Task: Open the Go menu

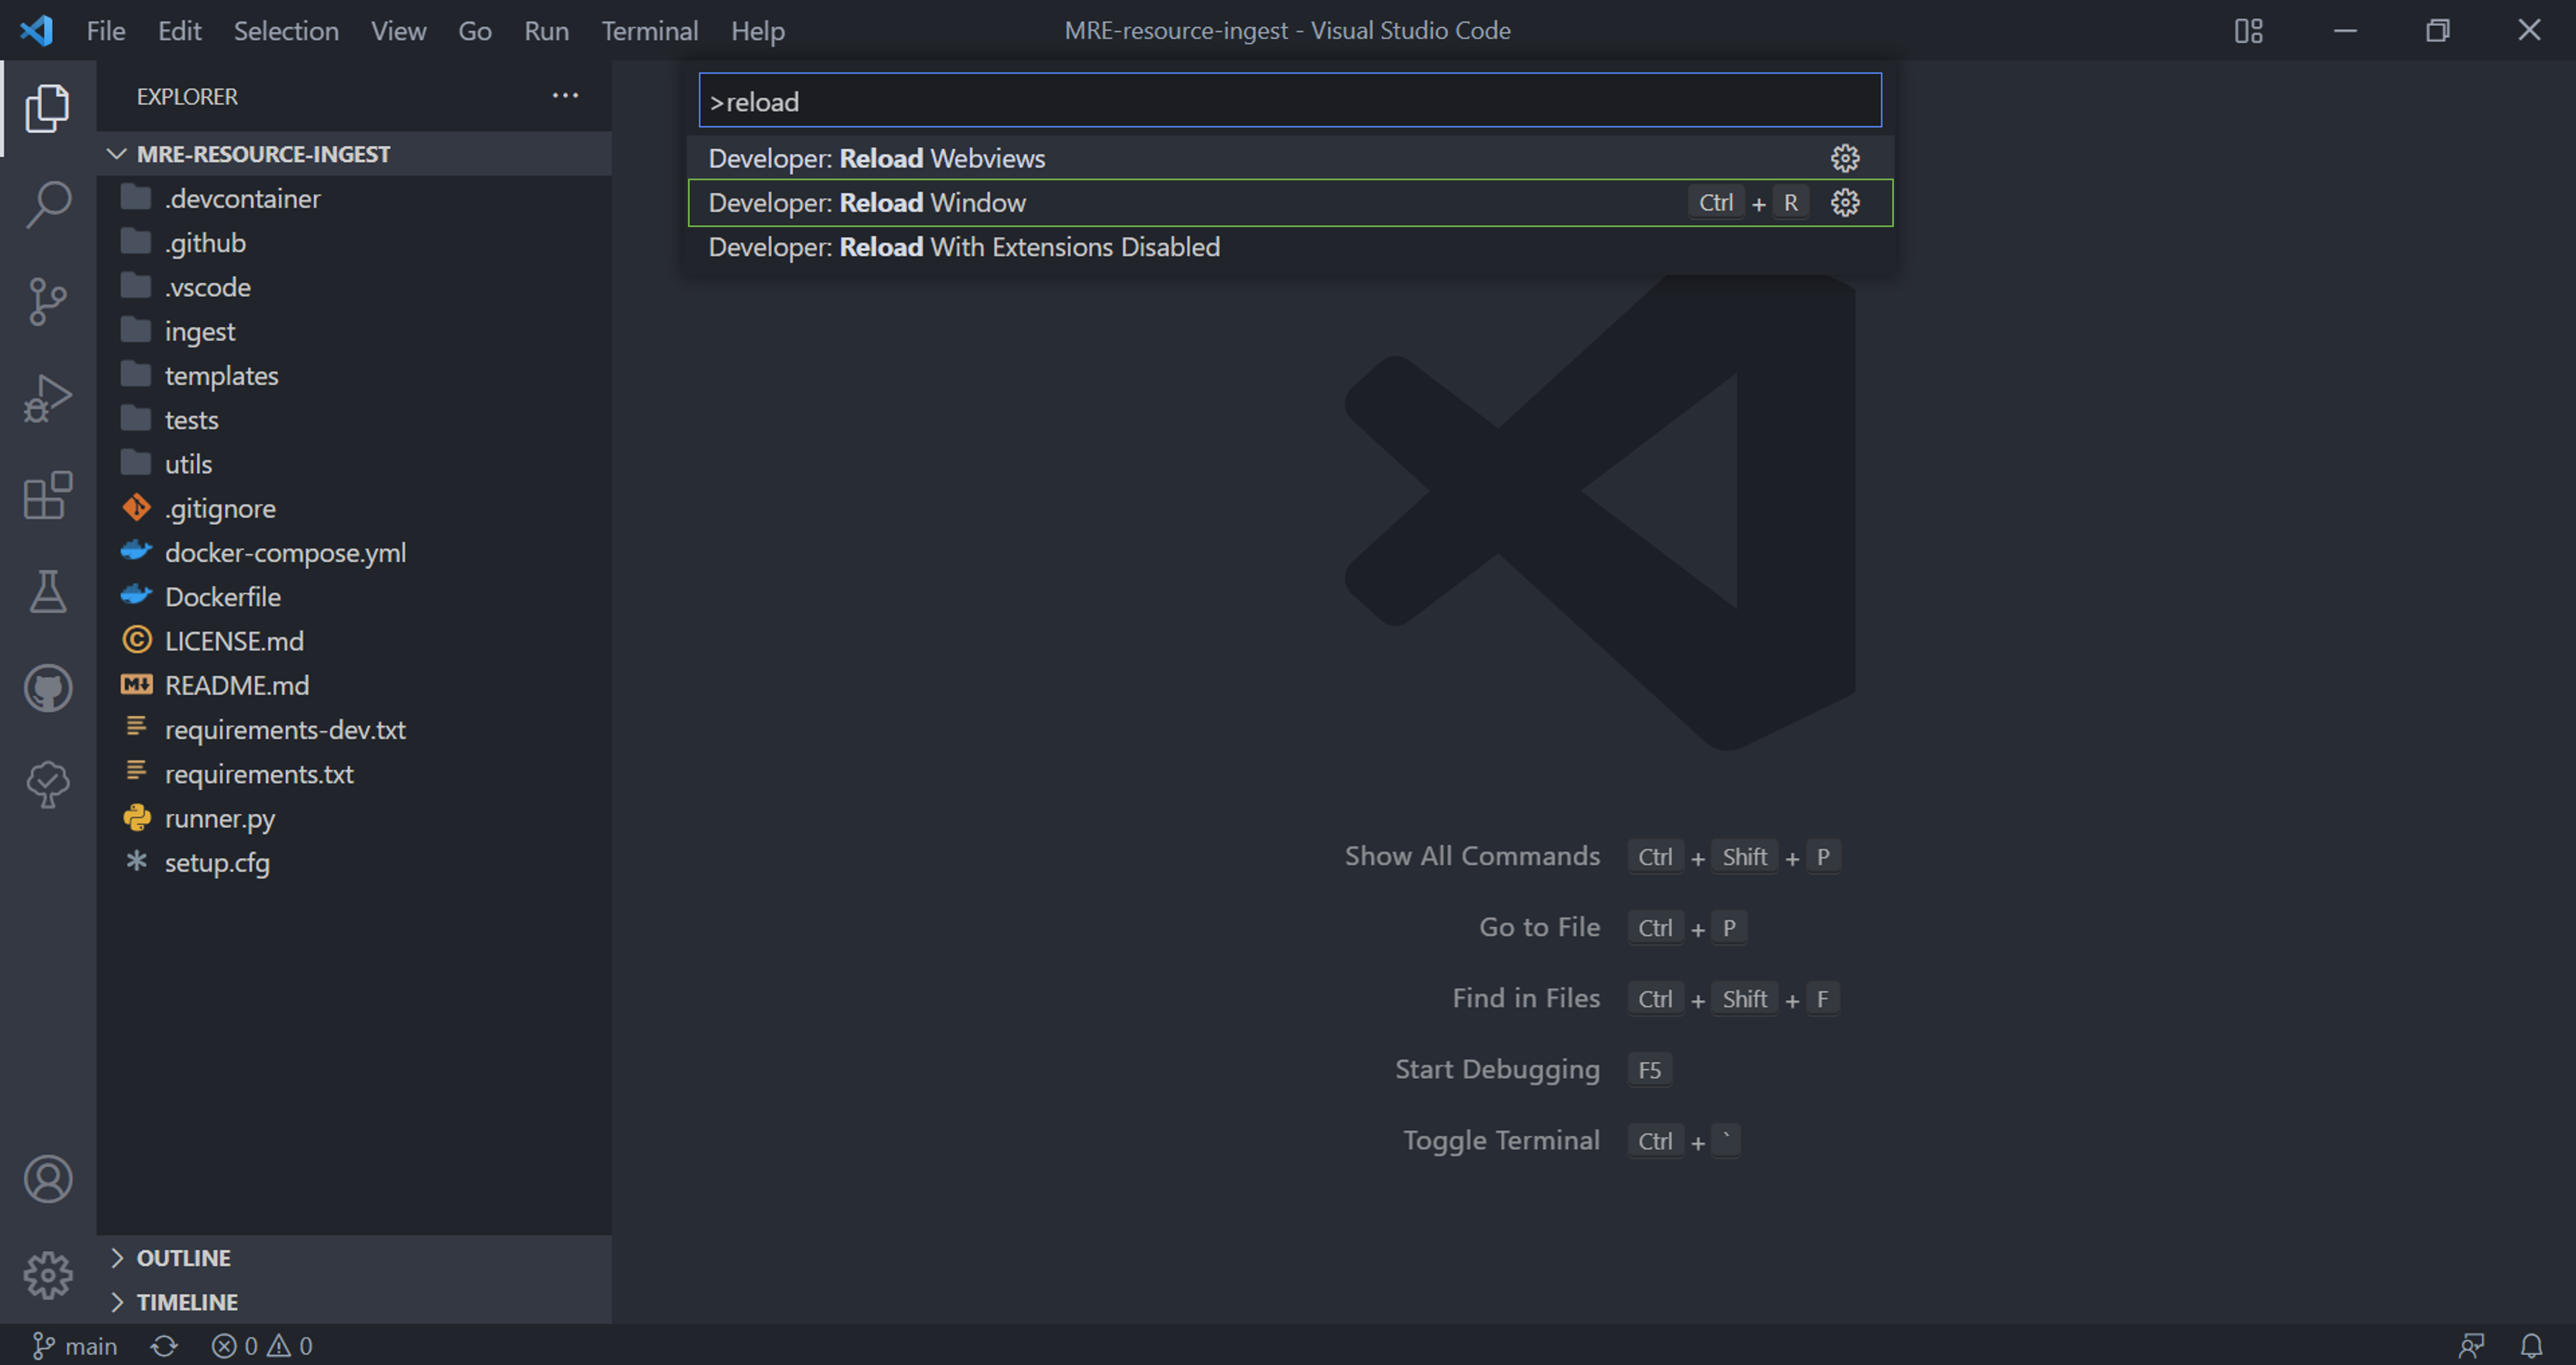Action: 475,31
